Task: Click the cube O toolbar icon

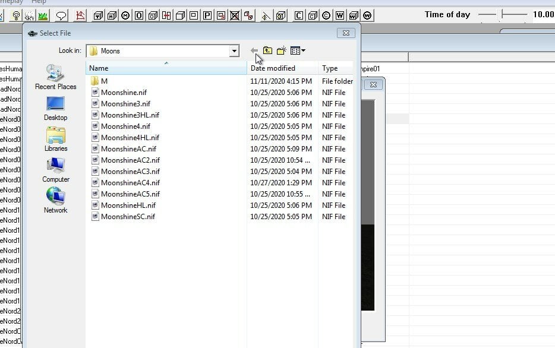Action: click(153, 15)
